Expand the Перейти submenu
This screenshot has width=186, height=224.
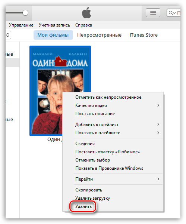click(x=113, y=179)
